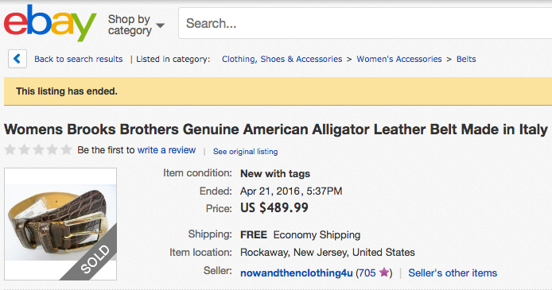552x290 pixels.
Task: Open nowandthenclothing4u seller profile
Action: 297,273
